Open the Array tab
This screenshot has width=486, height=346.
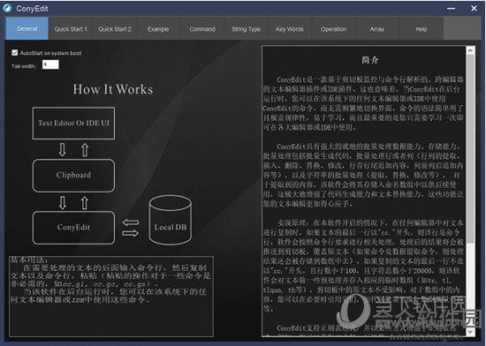click(377, 29)
